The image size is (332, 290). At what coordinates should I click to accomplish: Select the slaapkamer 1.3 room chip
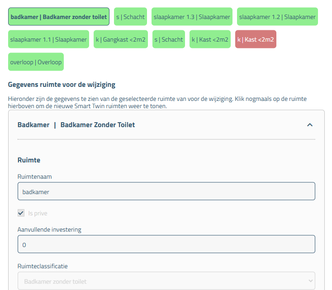(192, 17)
